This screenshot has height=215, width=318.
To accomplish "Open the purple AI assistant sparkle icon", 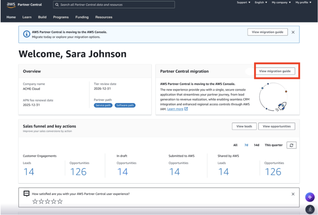I will (x=310, y=197).
